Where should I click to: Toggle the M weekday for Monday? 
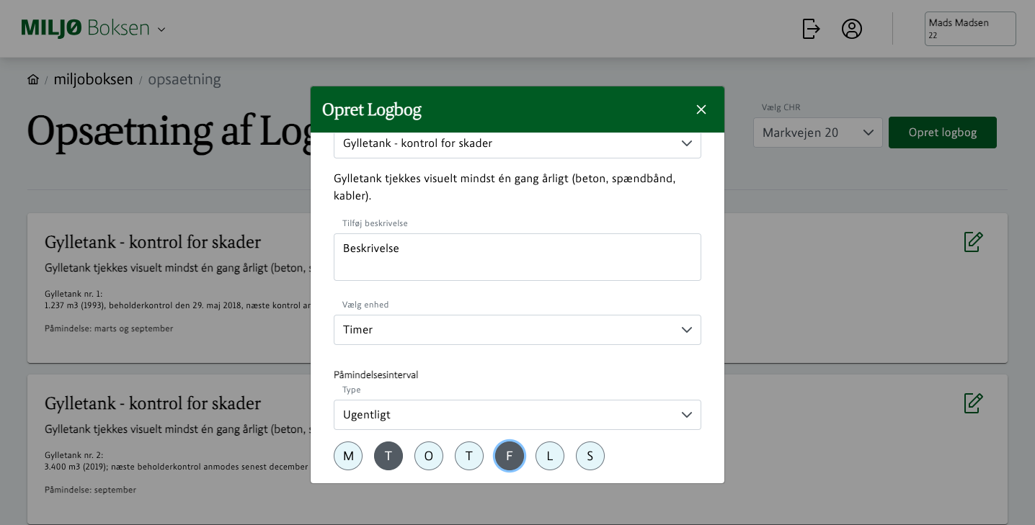348,456
